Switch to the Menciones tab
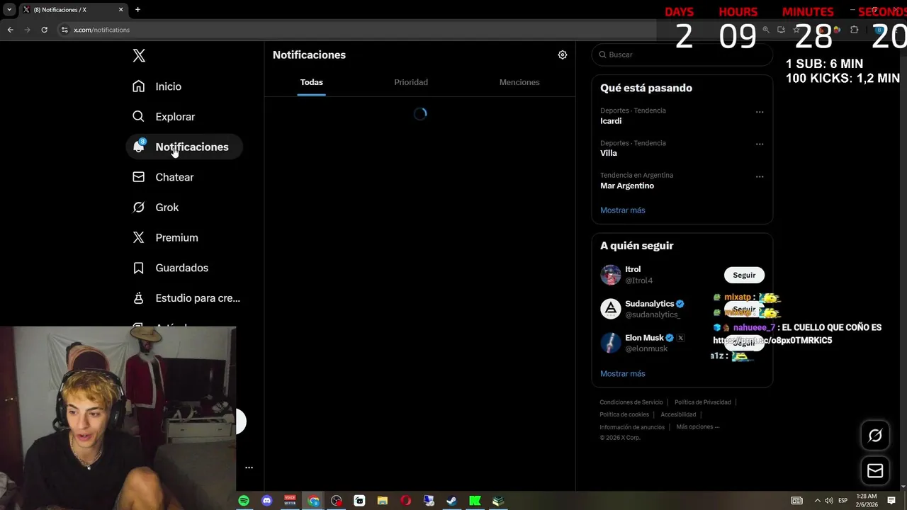Image resolution: width=907 pixels, height=510 pixels. (x=519, y=82)
